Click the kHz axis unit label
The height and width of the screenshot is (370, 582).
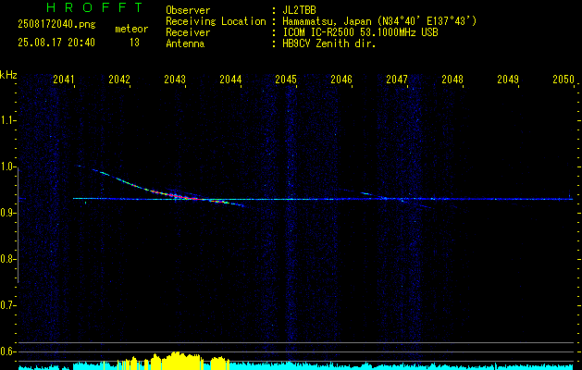pos(8,75)
